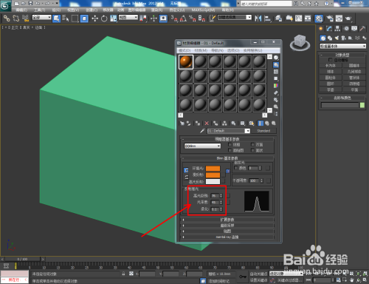Toggle the Faceted checkbox

click(252, 150)
